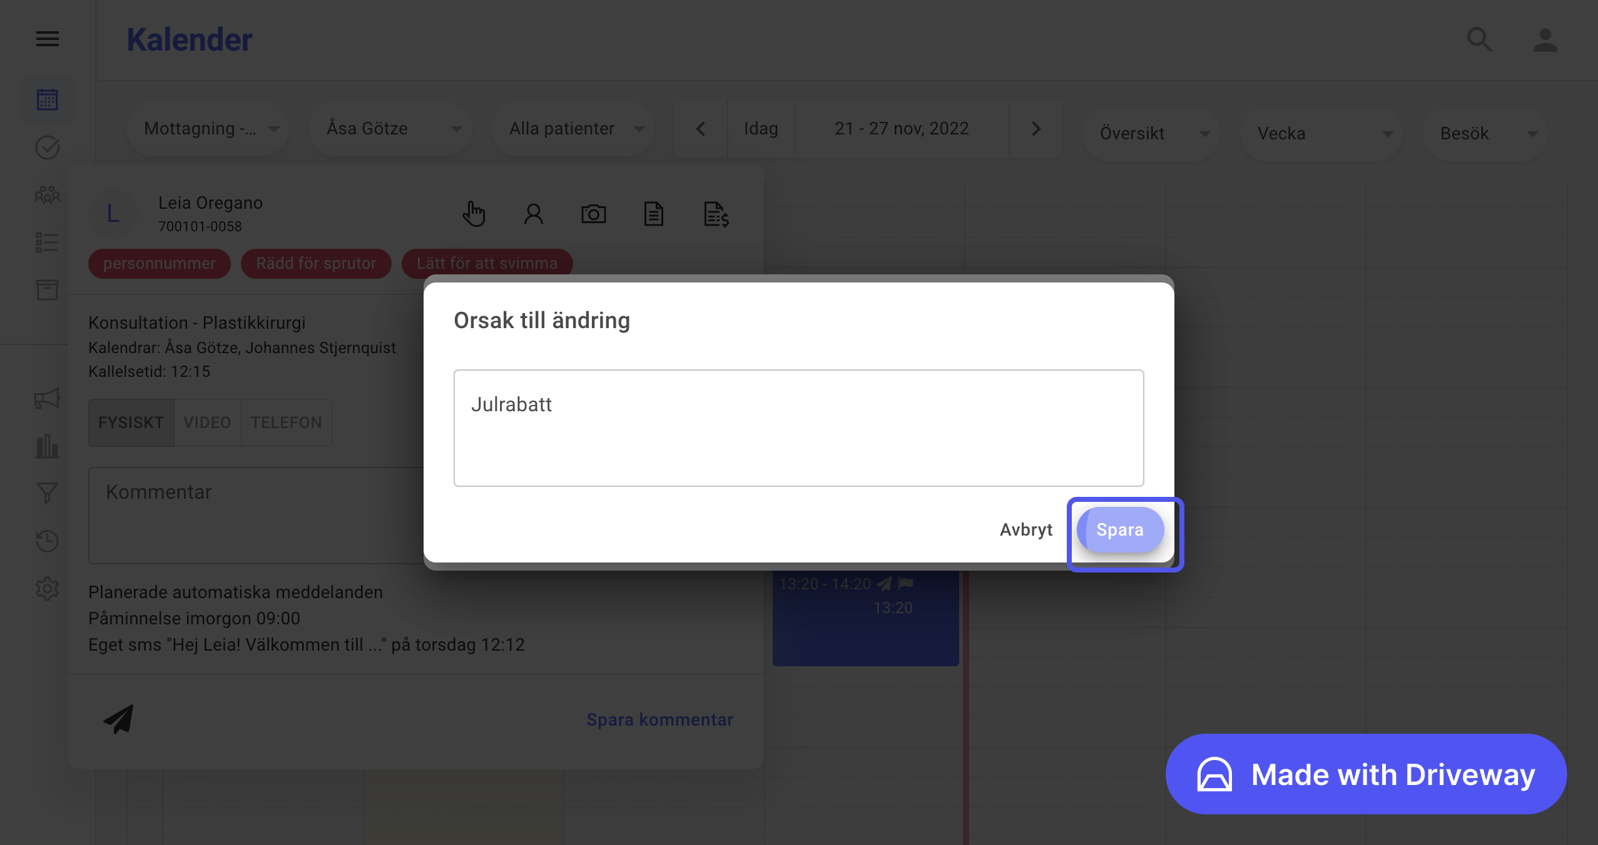1598x845 pixels.
Task: Open the checklist sidebar icon
Action: click(48, 242)
